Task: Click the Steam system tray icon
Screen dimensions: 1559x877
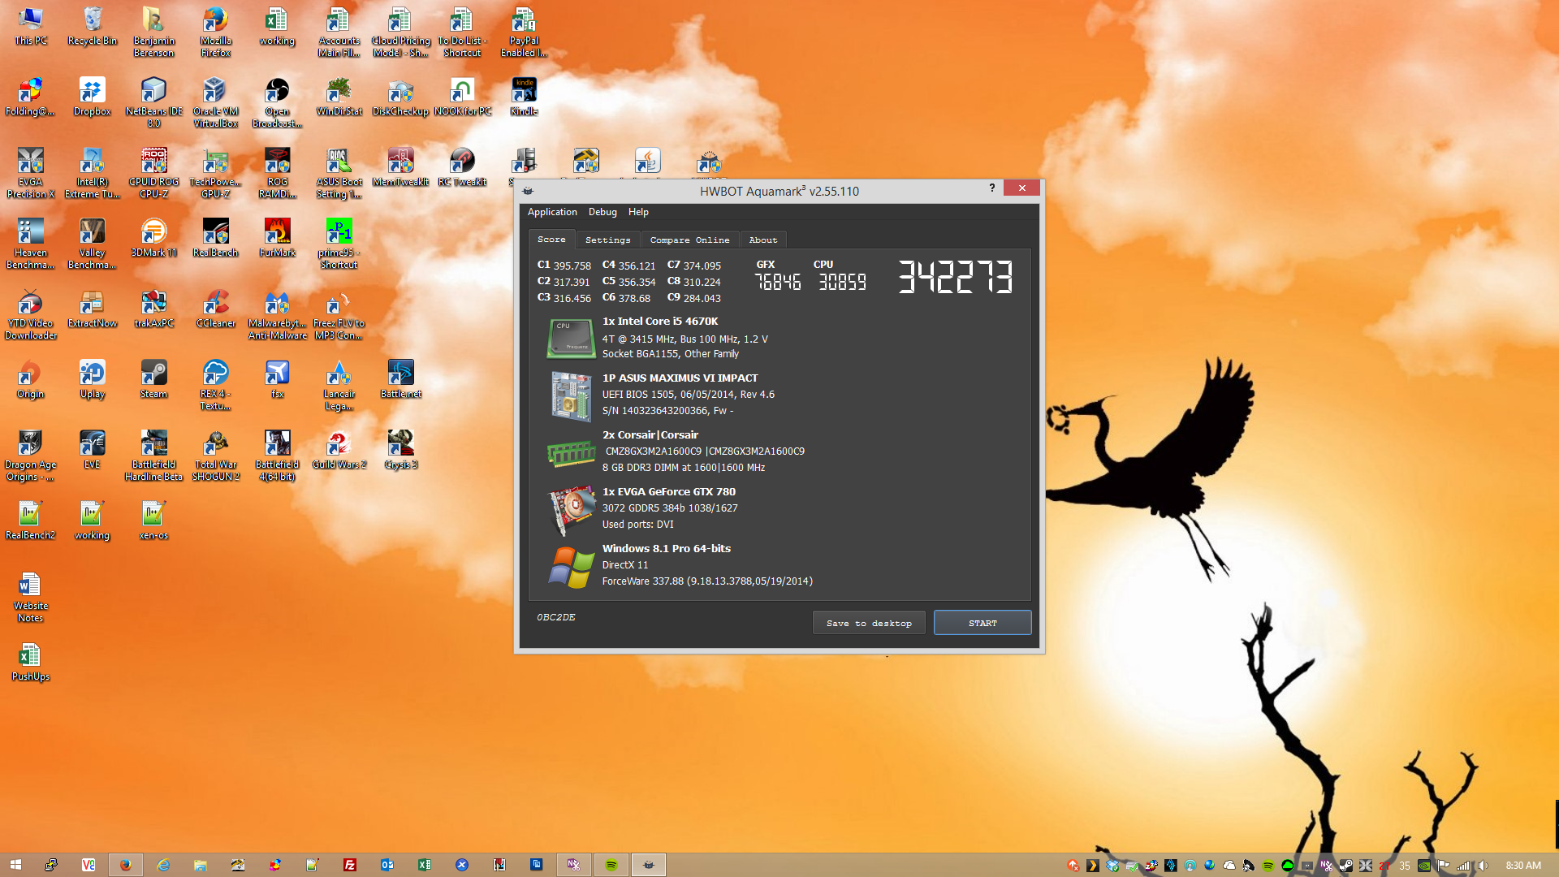Action: tap(1345, 866)
